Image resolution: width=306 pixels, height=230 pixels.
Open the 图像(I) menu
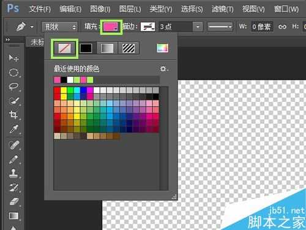pos(100,9)
